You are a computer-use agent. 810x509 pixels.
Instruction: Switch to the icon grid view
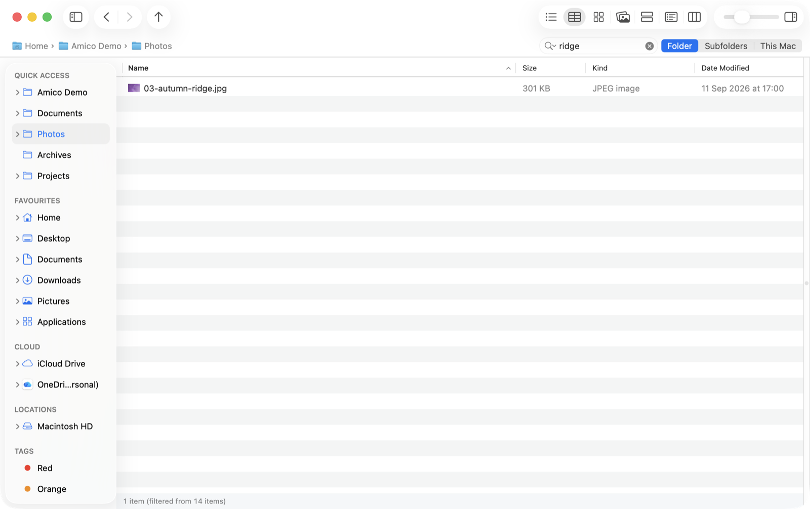click(x=598, y=17)
